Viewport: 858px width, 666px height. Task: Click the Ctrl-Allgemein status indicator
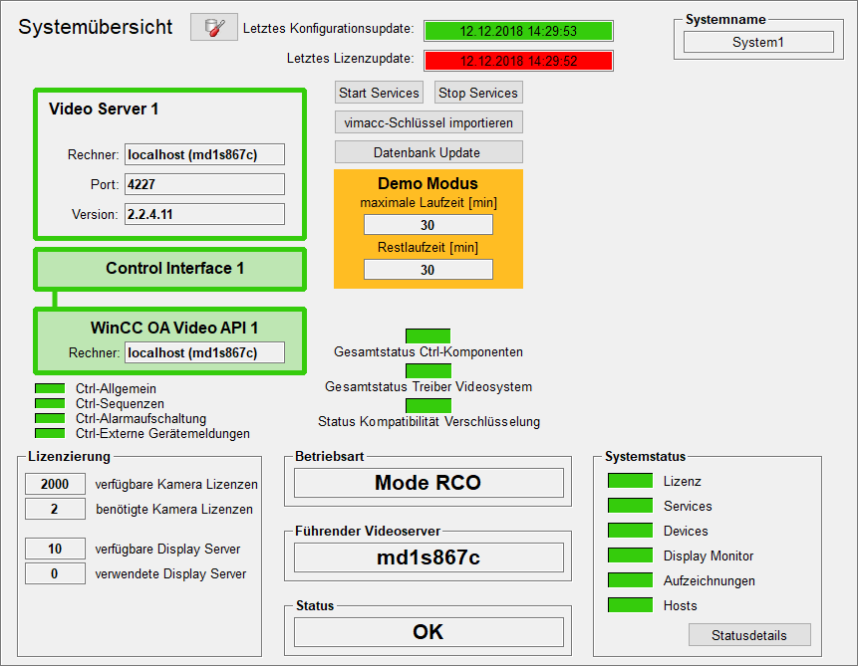coord(49,389)
